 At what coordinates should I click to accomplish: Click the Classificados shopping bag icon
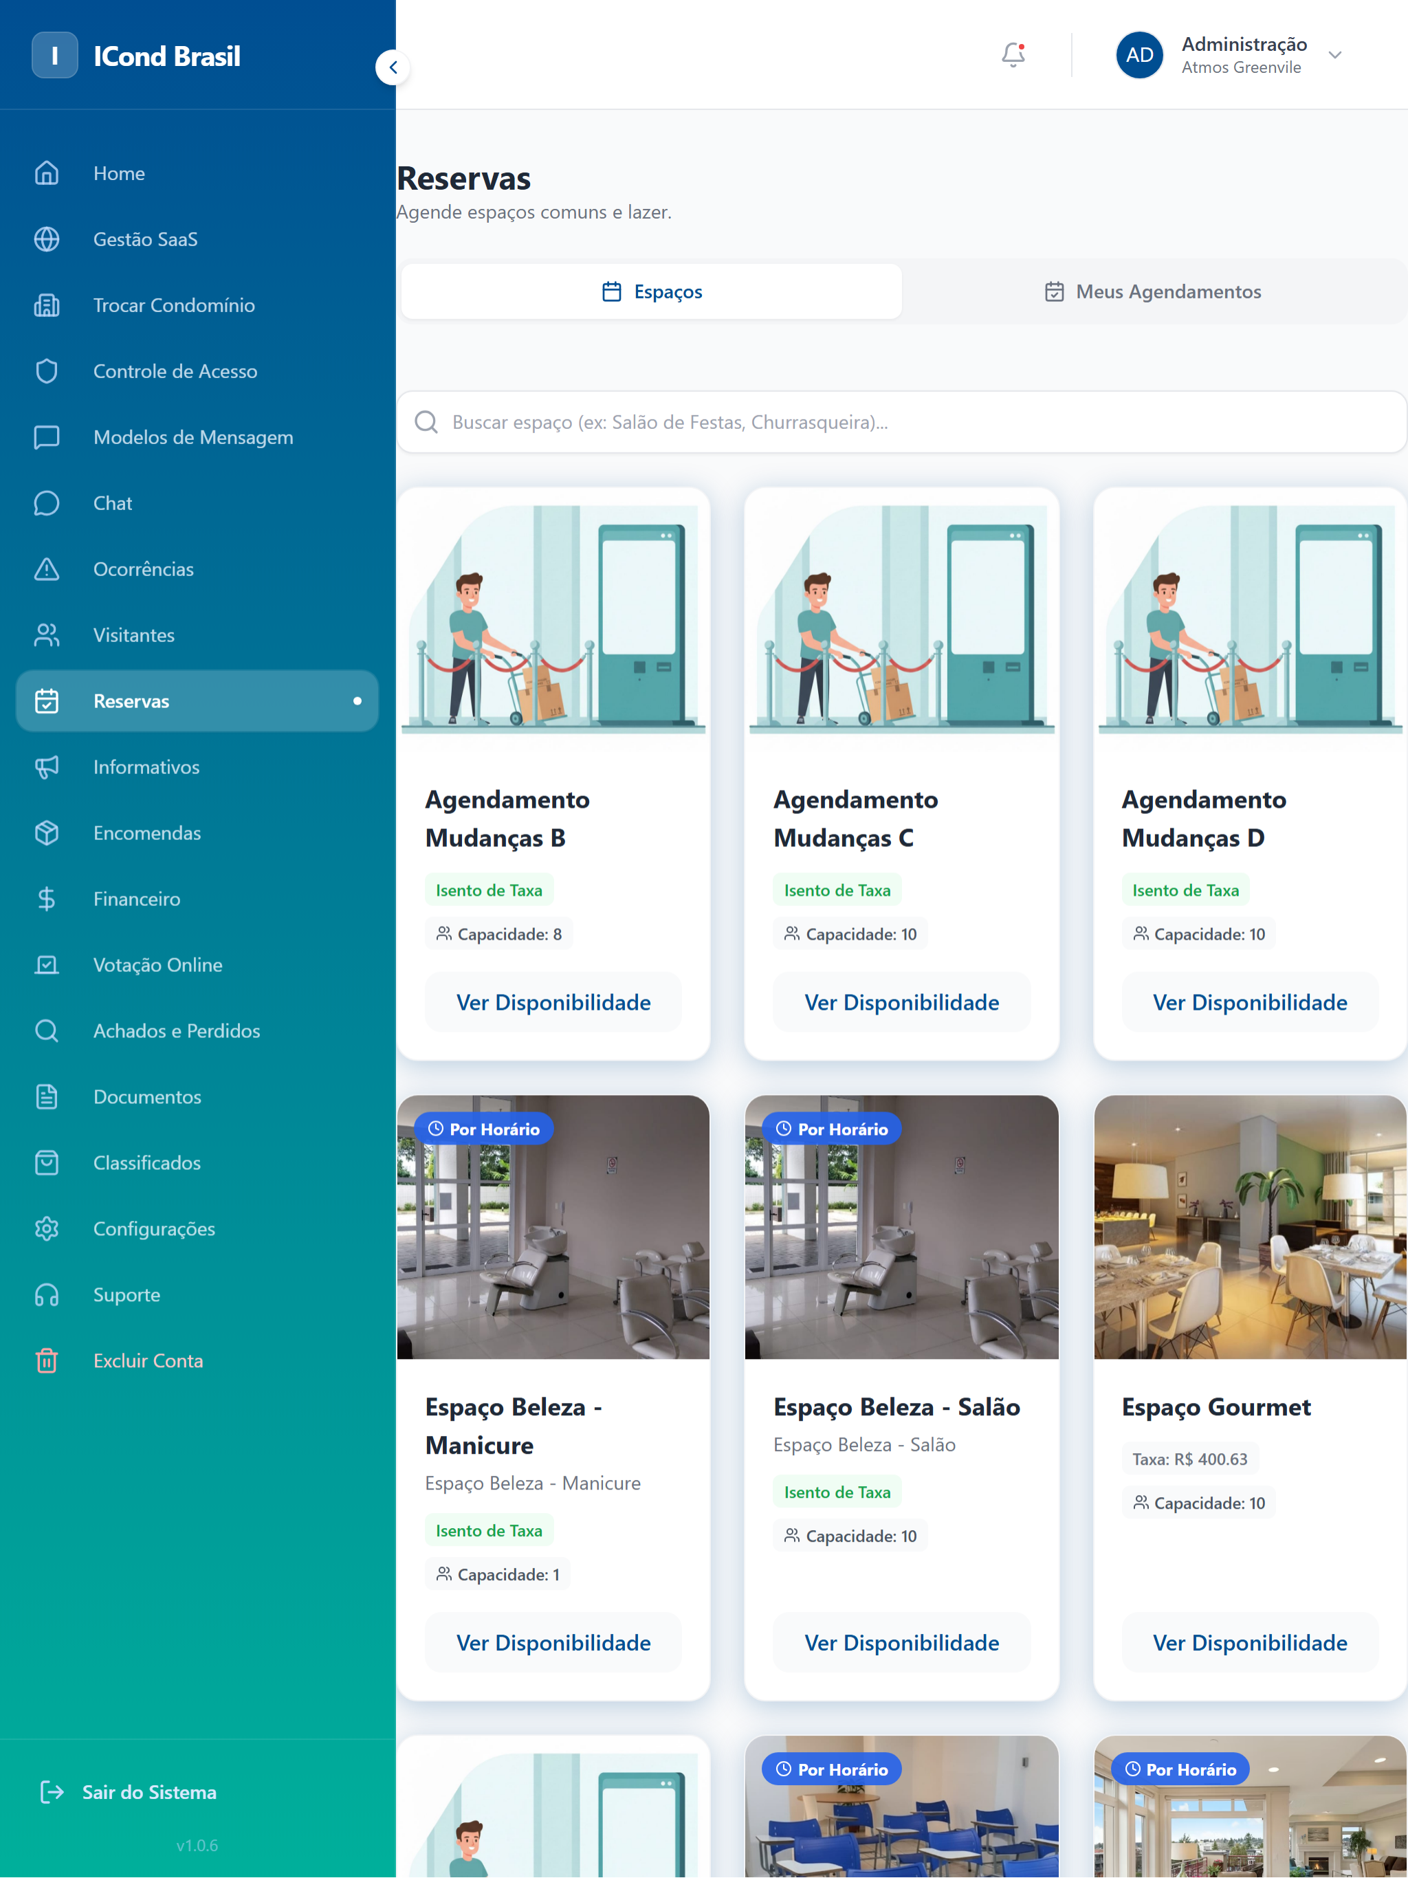click(47, 1163)
